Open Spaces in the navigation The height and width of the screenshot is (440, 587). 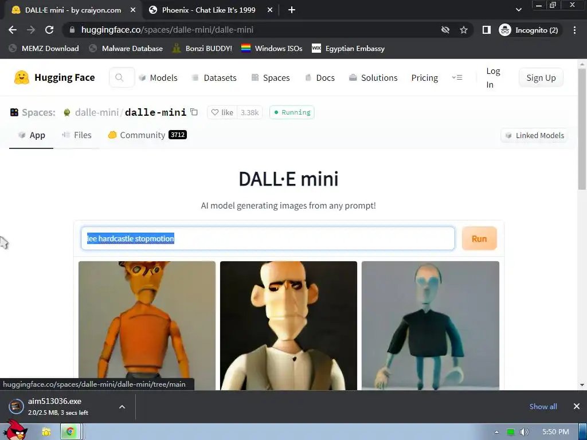pyautogui.click(x=271, y=77)
